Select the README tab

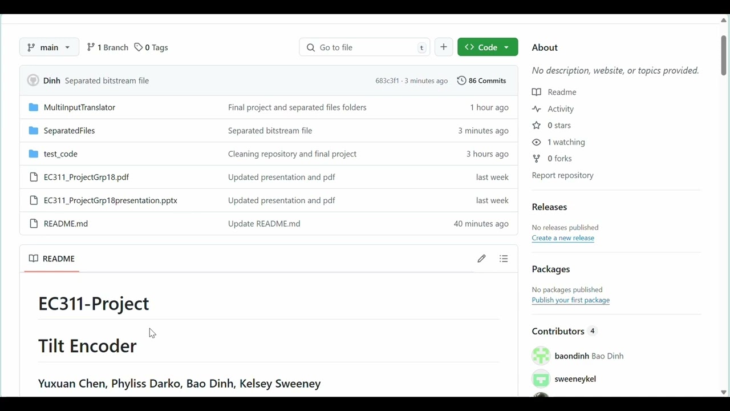pos(52,259)
